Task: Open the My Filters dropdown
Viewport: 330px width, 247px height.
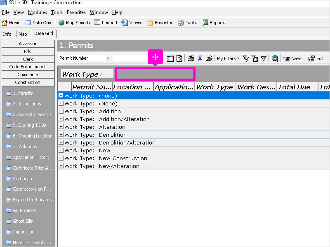Action: tap(228, 58)
